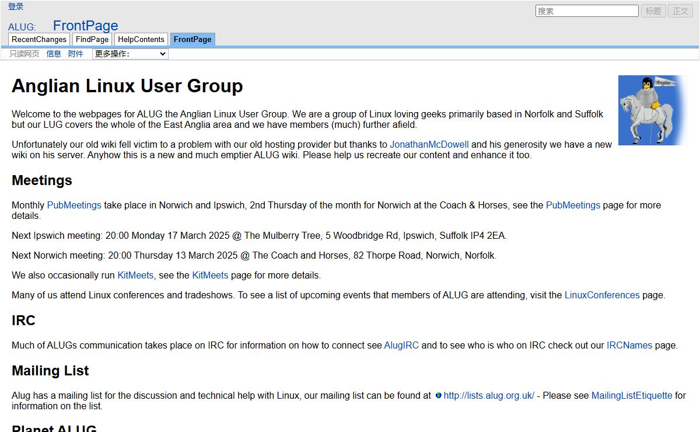Open the FindPage tab
700x432 pixels.
[x=92, y=39]
